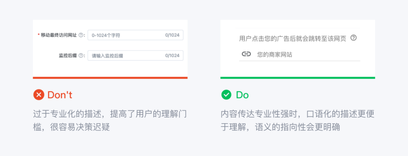Click the 0/1024 counter in the 监控后缀 field

click(172, 56)
